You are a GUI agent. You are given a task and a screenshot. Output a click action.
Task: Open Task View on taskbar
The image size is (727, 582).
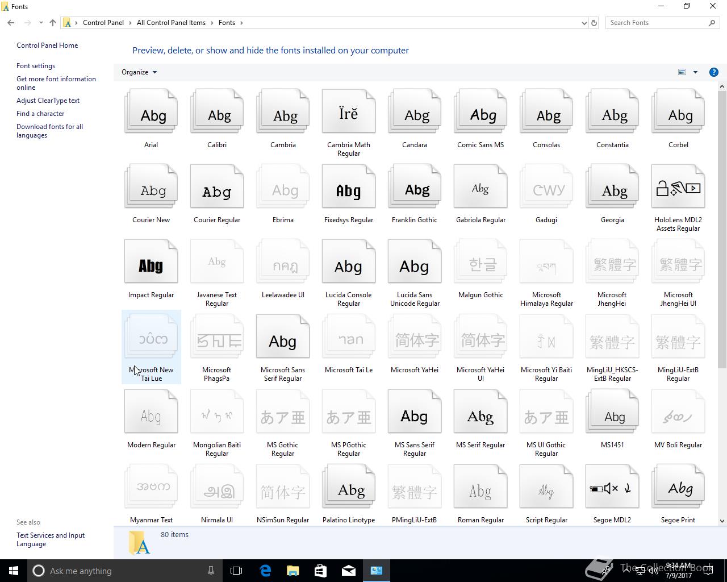coord(236,571)
